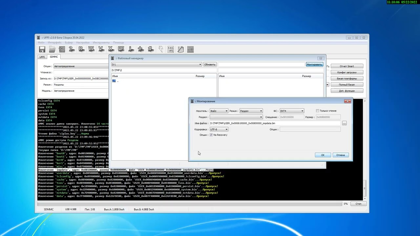Click the R read chip icon
Viewport: 420px width, 236px height.
(x=81, y=49)
